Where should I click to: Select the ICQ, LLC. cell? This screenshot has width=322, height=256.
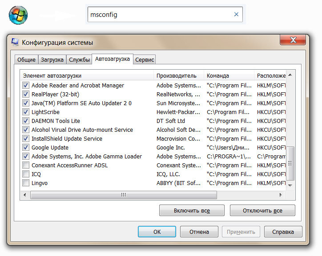(168, 174)
